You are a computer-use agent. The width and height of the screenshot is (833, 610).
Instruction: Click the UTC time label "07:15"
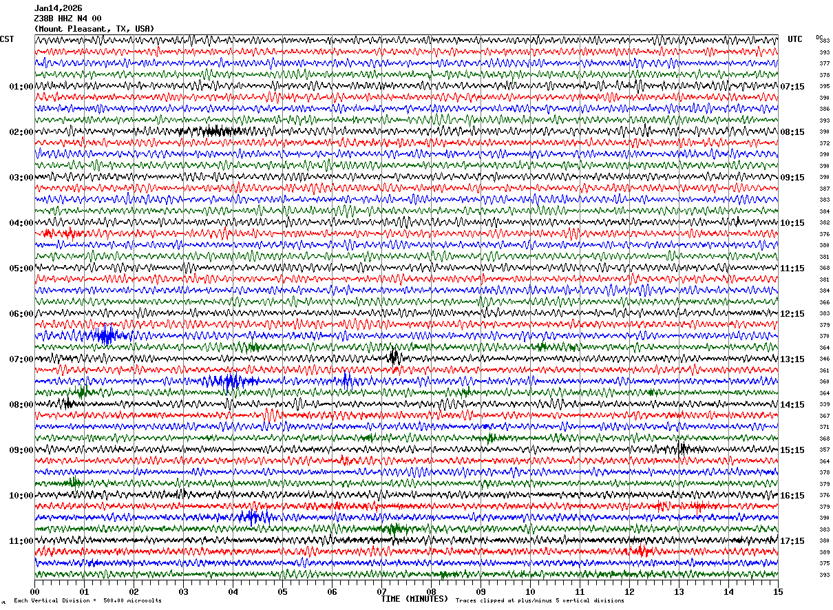(792, 87)
